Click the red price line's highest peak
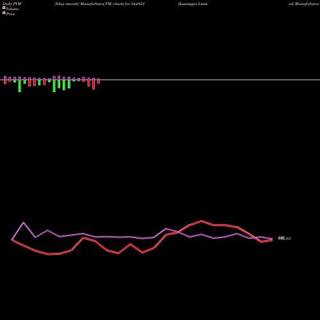This screenshot has width=320, height=320. (202, 221)
